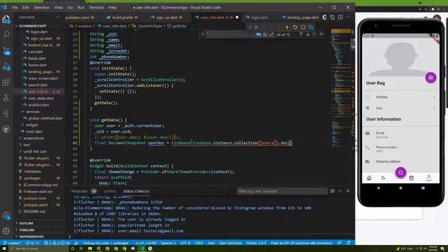Image resolution: width=448 pixels, height=252 pixels.
Task: Open search.dart in the file tree
Action: [x=38, y=85]
